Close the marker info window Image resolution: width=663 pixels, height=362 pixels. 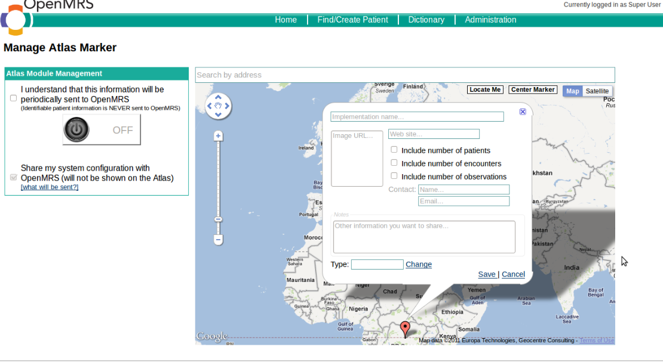tap(523, 112)
